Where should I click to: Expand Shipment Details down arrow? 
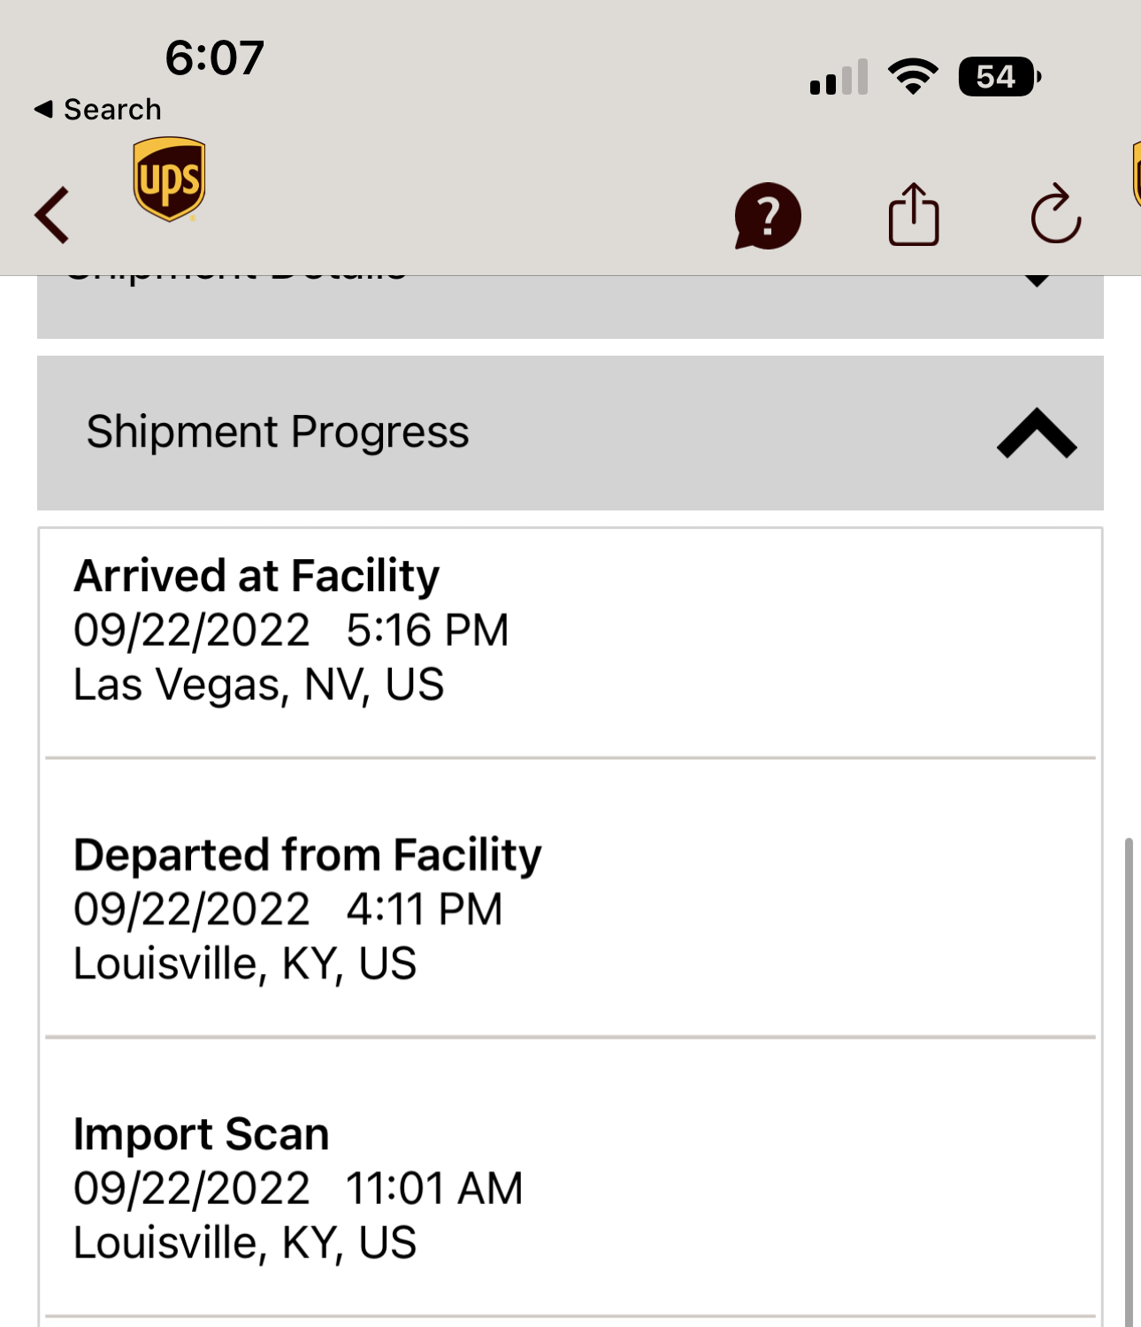1037,280
